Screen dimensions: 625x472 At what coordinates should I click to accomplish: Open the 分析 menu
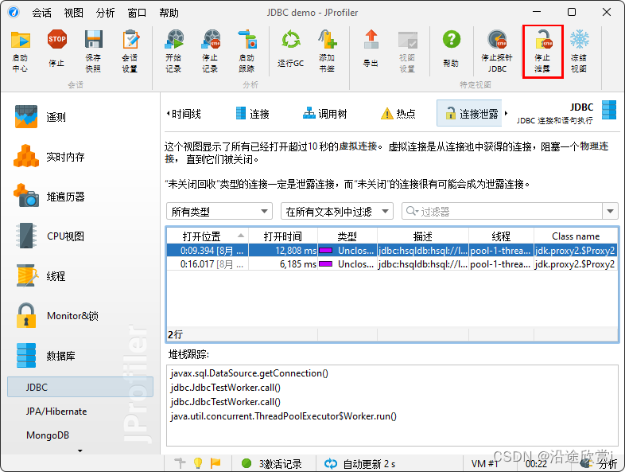(105, 13)
